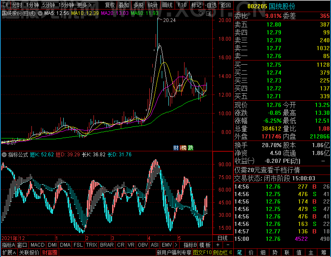Image resolution: width=331 pixels, height=257 pixels.
Task: Expand the 扩展 panel
Action: click(x=9, y=252)
